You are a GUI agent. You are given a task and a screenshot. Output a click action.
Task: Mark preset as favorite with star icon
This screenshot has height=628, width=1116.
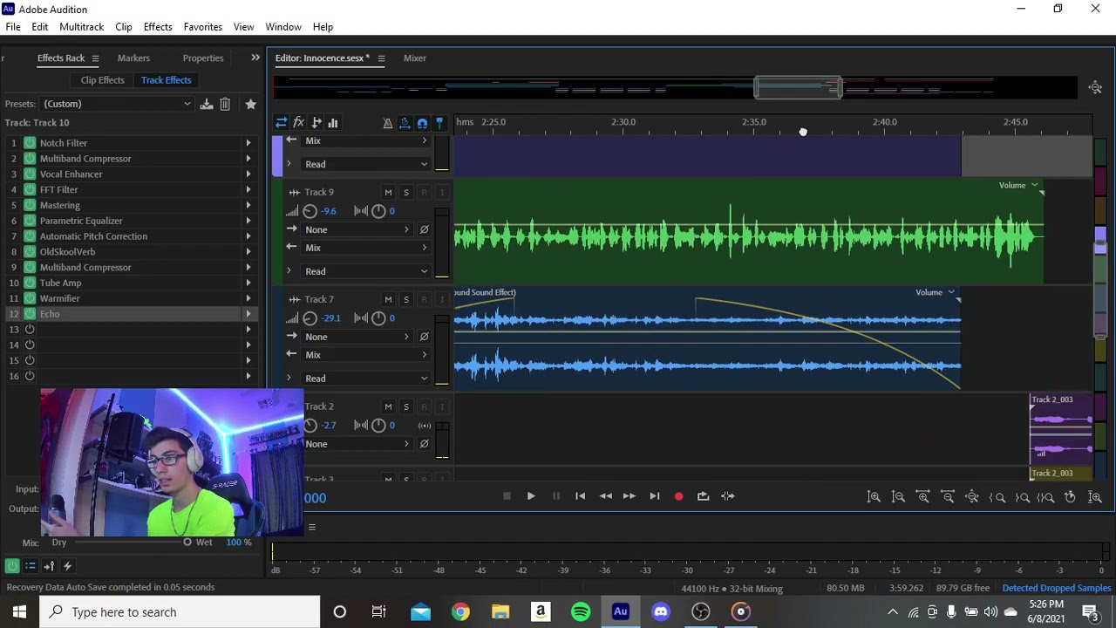point(251,104)
